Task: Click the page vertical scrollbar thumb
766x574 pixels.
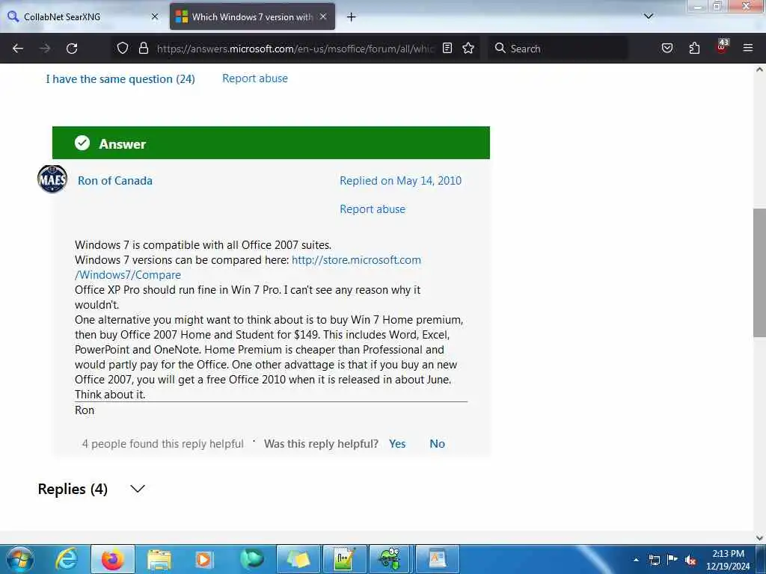Action: (x=759, y=272)
